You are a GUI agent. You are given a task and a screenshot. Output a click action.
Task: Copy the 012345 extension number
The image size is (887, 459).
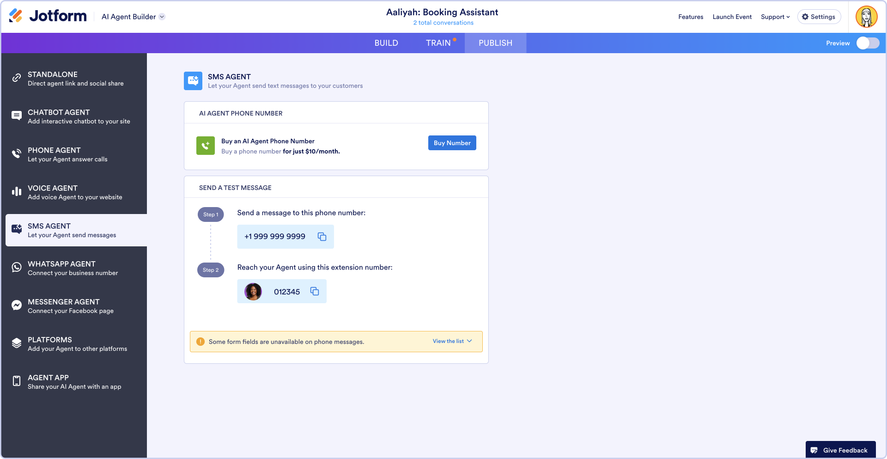click(x=315, y=291)
